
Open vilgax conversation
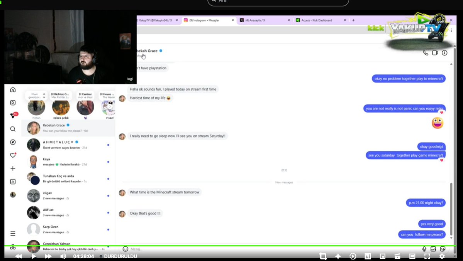[68, 195]
